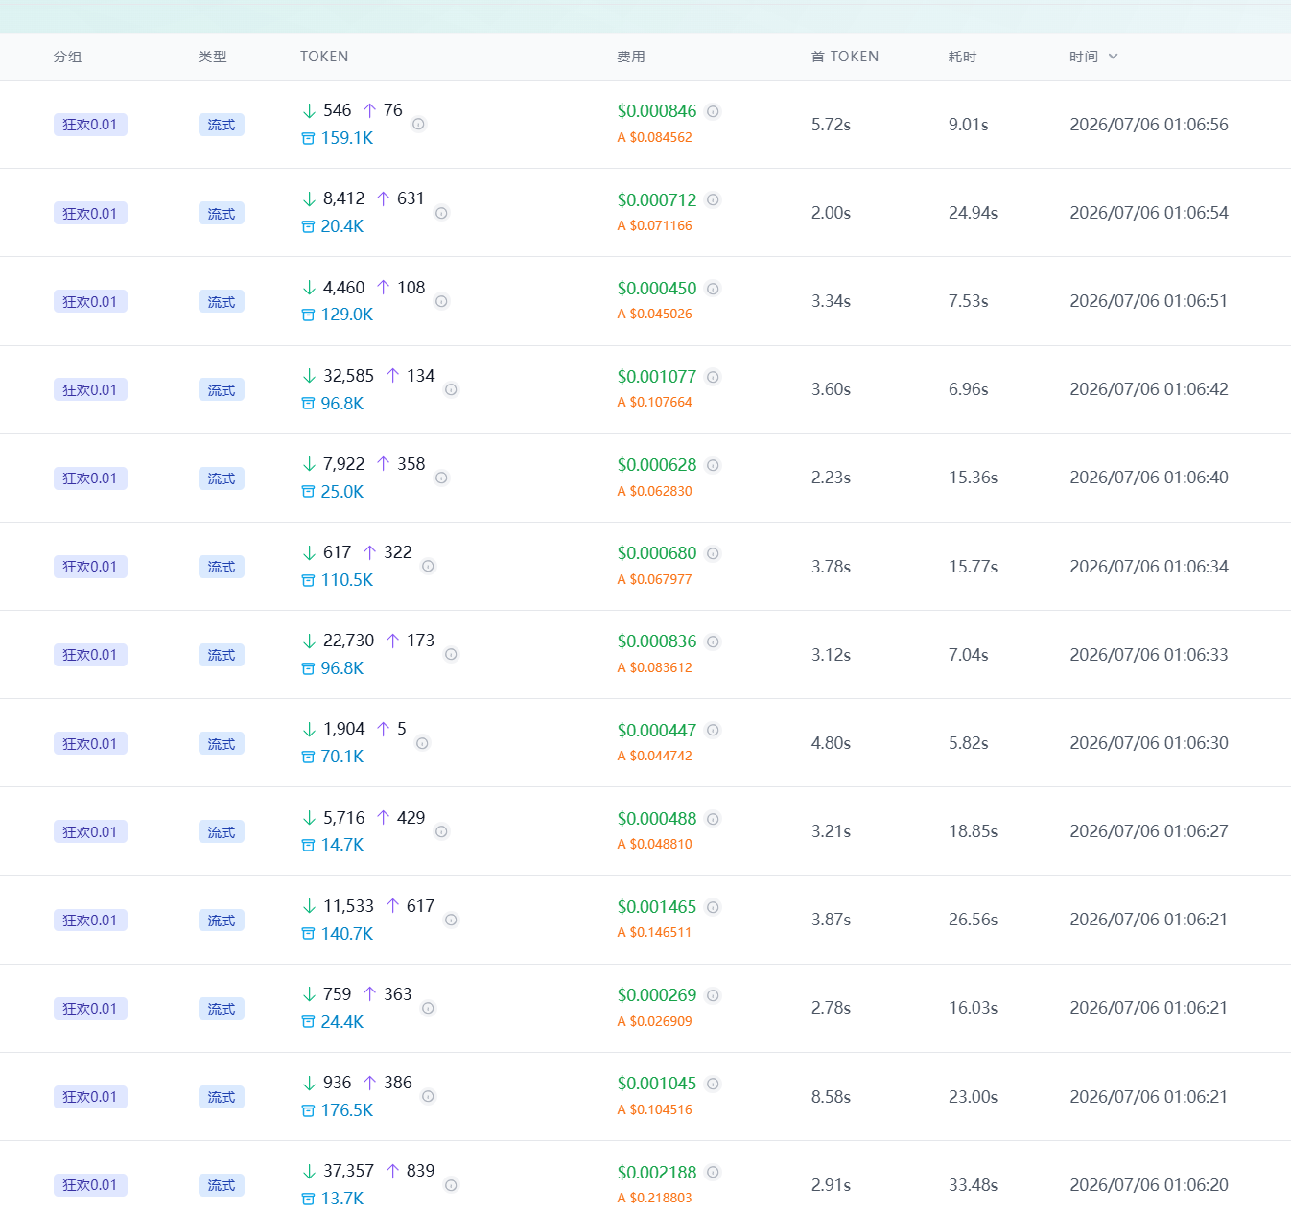The width and height of the screenshot is (1291, 1213).
Task: Open token details icon for 32,585 row
Action: 451,389
